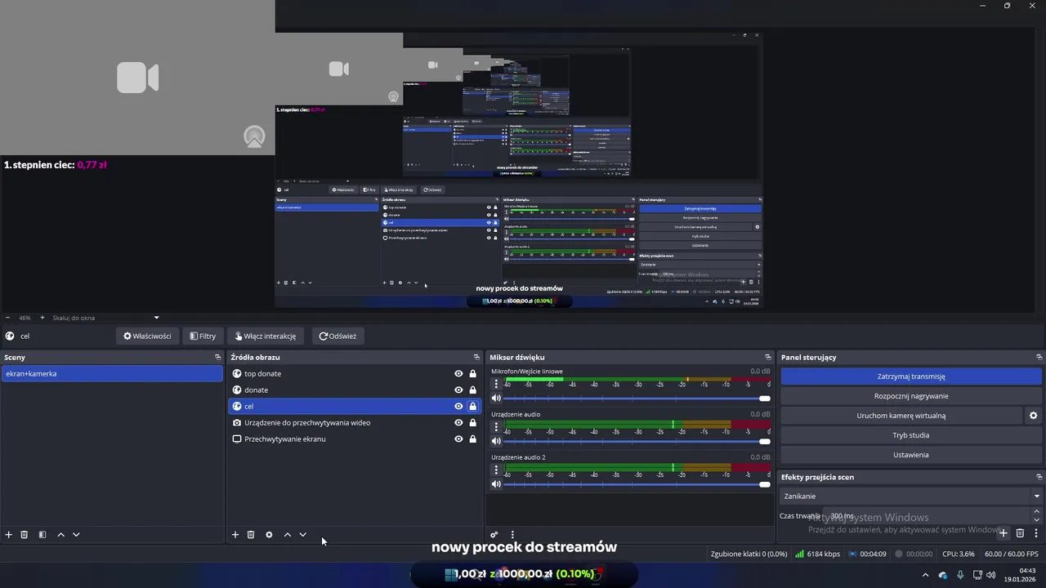Show hidden system tray icons chevron
The image size is (1046, 588).
[925, 575]
